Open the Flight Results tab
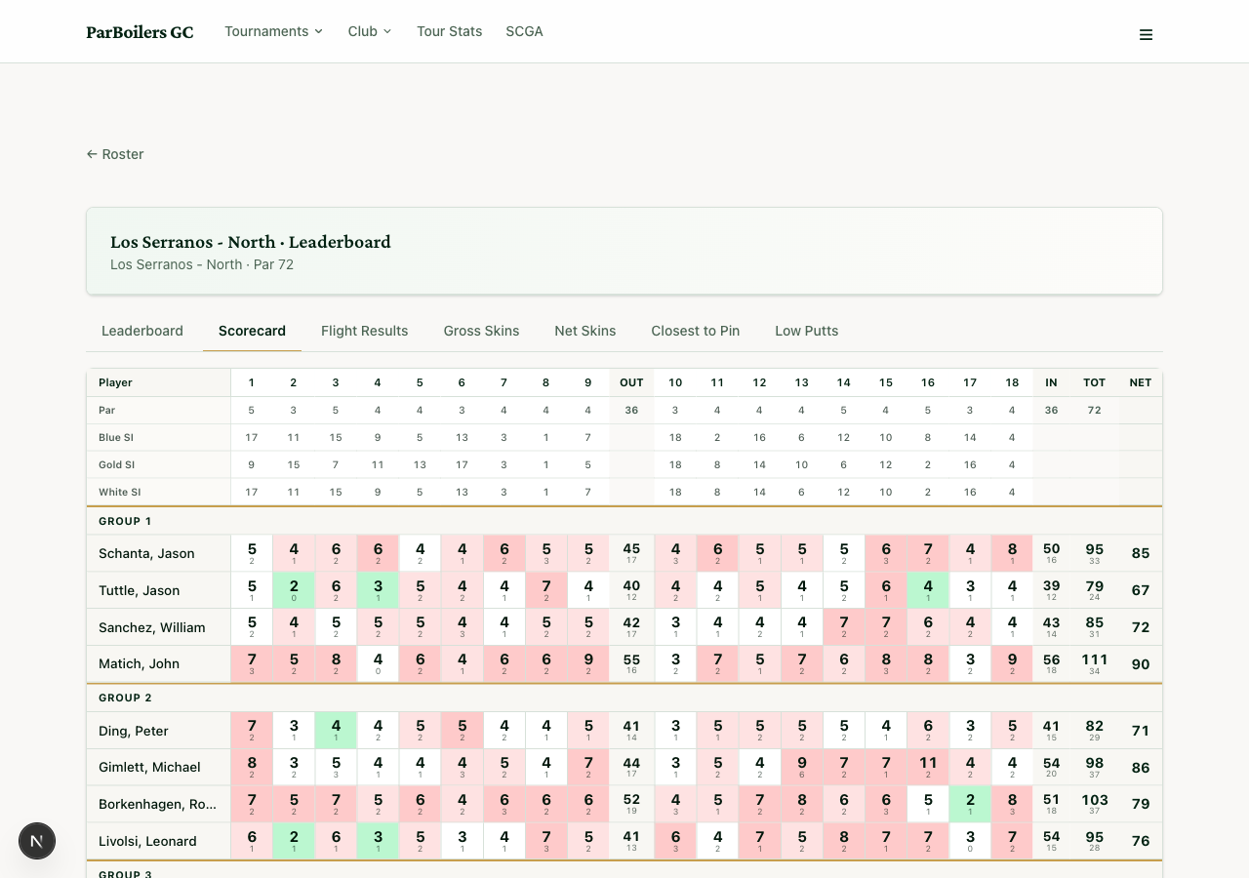 (x=365, y=331)
